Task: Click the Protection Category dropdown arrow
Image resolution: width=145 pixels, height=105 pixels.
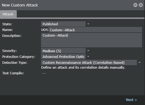Action: point(88,57)
